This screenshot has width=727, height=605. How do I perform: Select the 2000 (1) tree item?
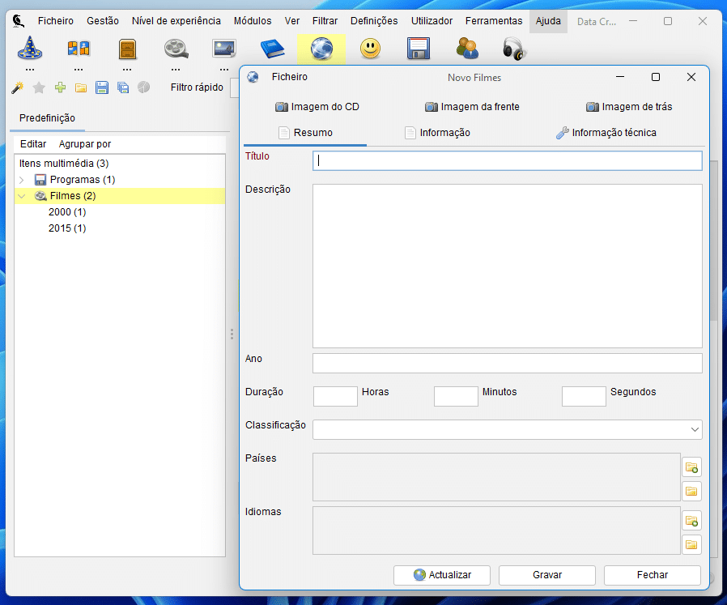[67, 212]
